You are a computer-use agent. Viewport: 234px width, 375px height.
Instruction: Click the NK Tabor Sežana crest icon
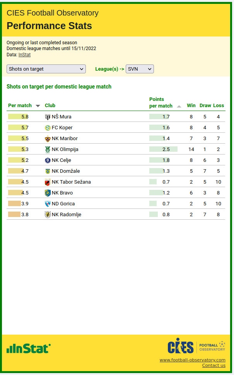point(48,182)
